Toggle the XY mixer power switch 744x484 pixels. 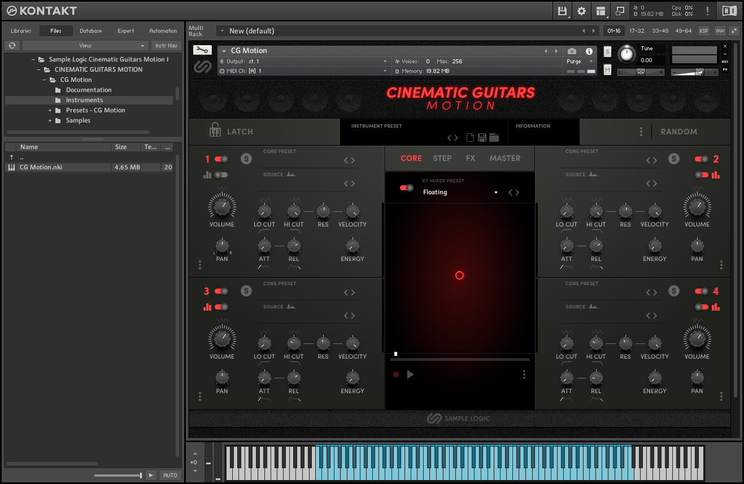pos(406,188)
